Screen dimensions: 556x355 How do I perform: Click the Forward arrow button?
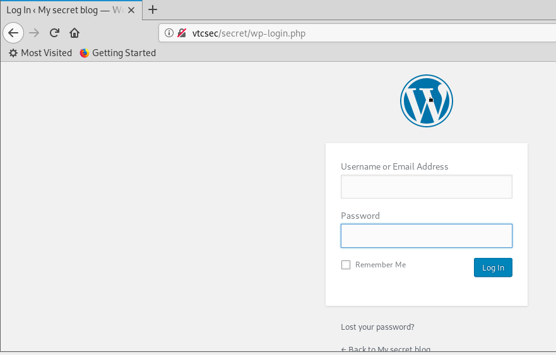click(34, 33)
